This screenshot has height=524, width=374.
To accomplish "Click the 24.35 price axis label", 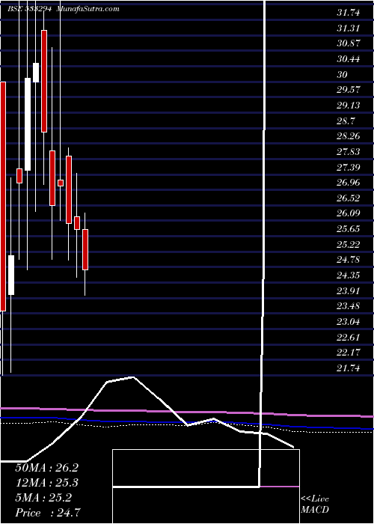I will point(349,275).
